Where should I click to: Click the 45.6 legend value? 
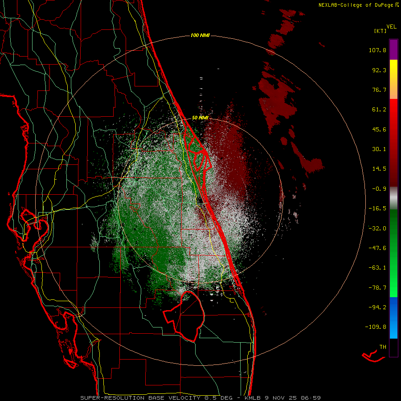click(x=379, y=129)
